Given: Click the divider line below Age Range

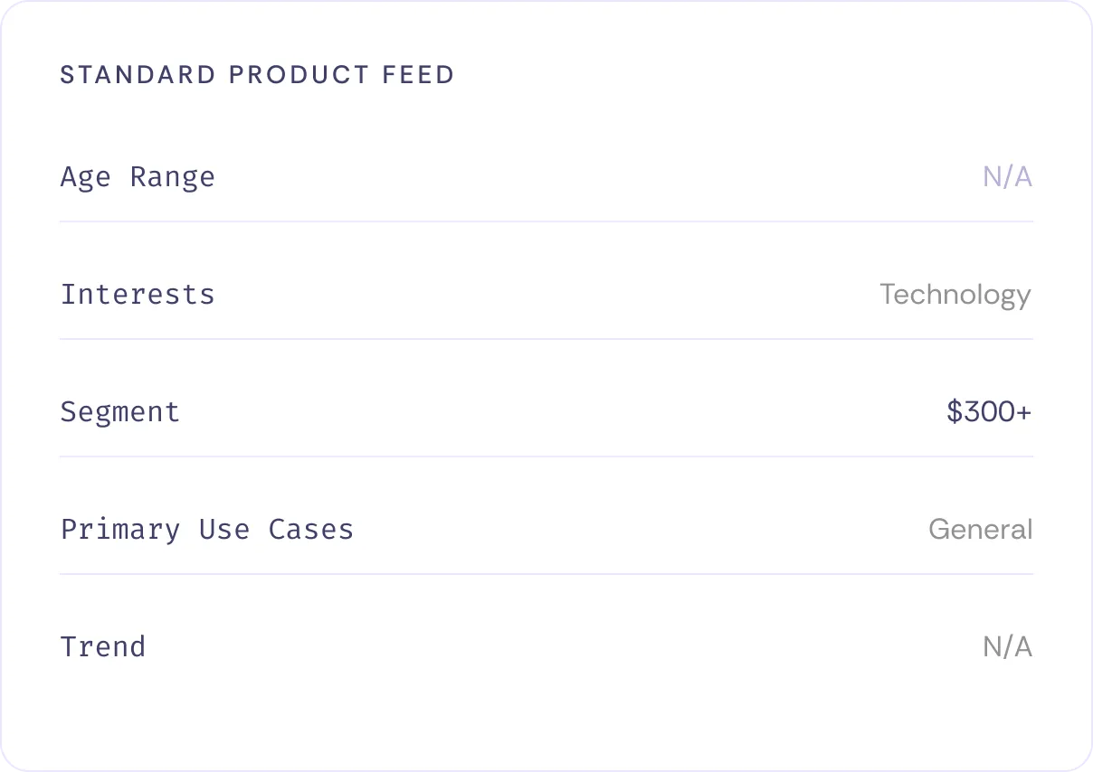Looking at the screenshot, I should point(546,221).
